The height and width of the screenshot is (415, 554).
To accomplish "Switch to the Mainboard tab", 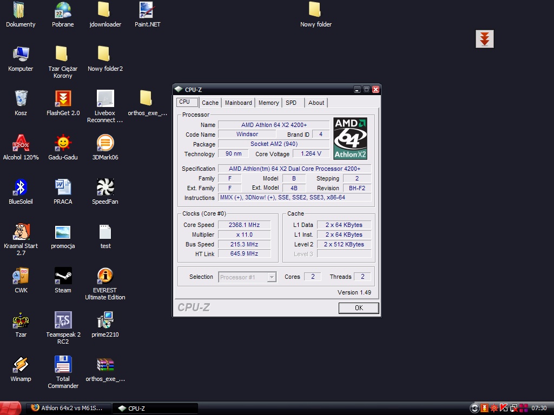I will (238, 103).
